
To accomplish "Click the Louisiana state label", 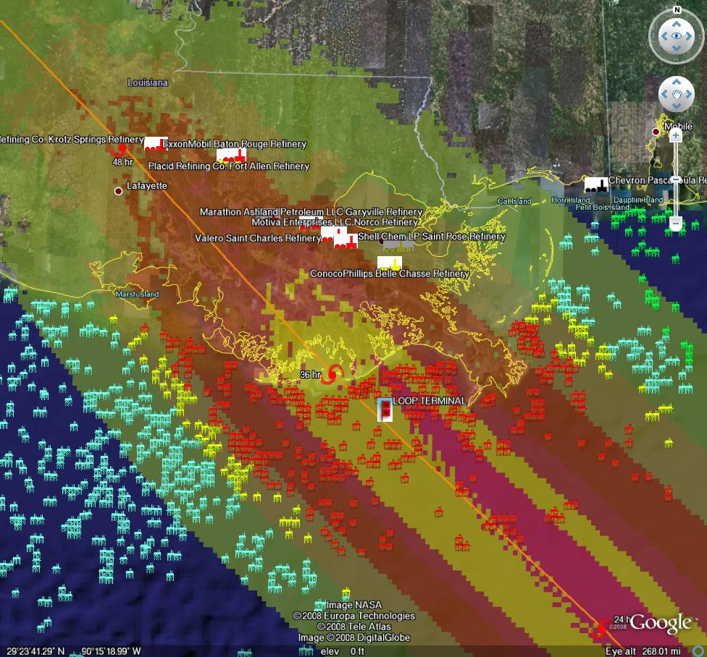I will point(148,82).
